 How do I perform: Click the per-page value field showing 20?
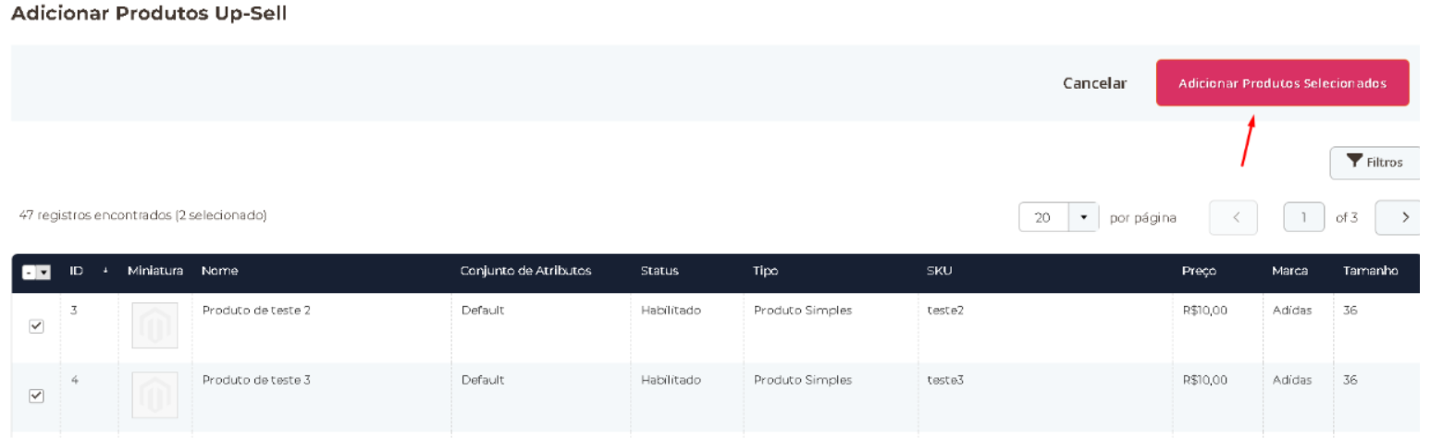tap(1043, 218)
